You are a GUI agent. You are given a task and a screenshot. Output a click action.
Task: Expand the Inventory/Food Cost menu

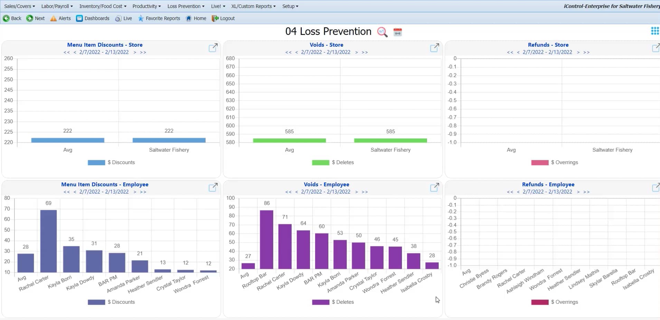click(103, 6)
